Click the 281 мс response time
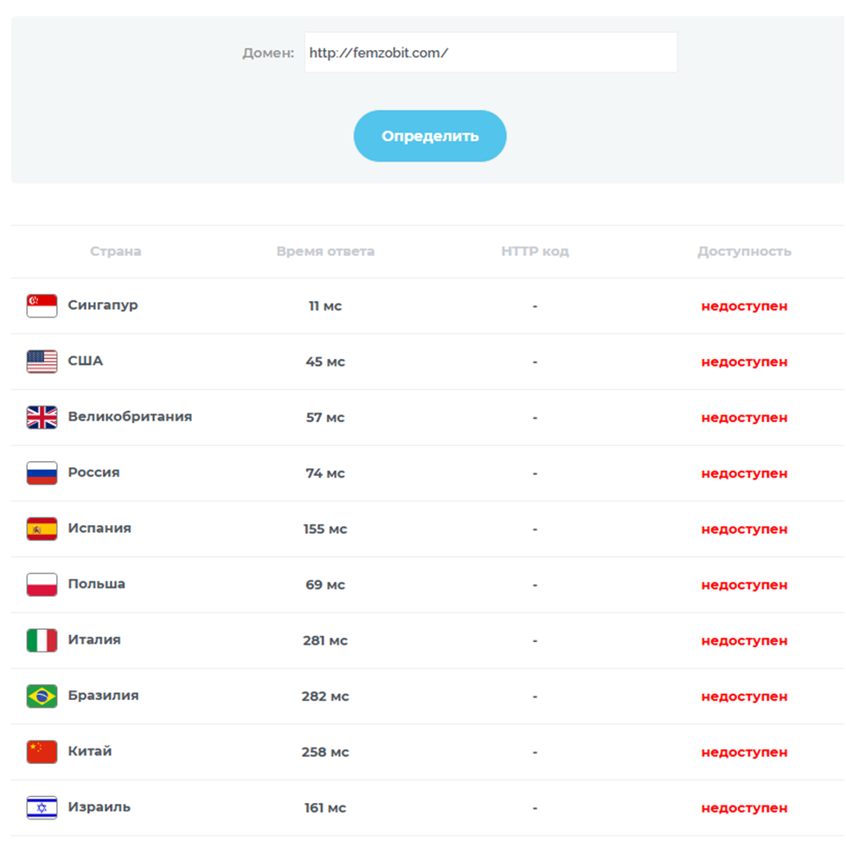 (x=325, y=640)
